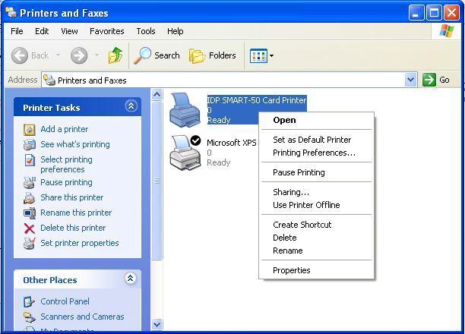465x334 pixels.
Task: Click the Share this printer icon
Action: coord(30,198)
